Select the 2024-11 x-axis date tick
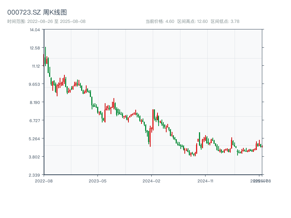The width and height of the screenshot is (291, 218). (x=206, y=181)
